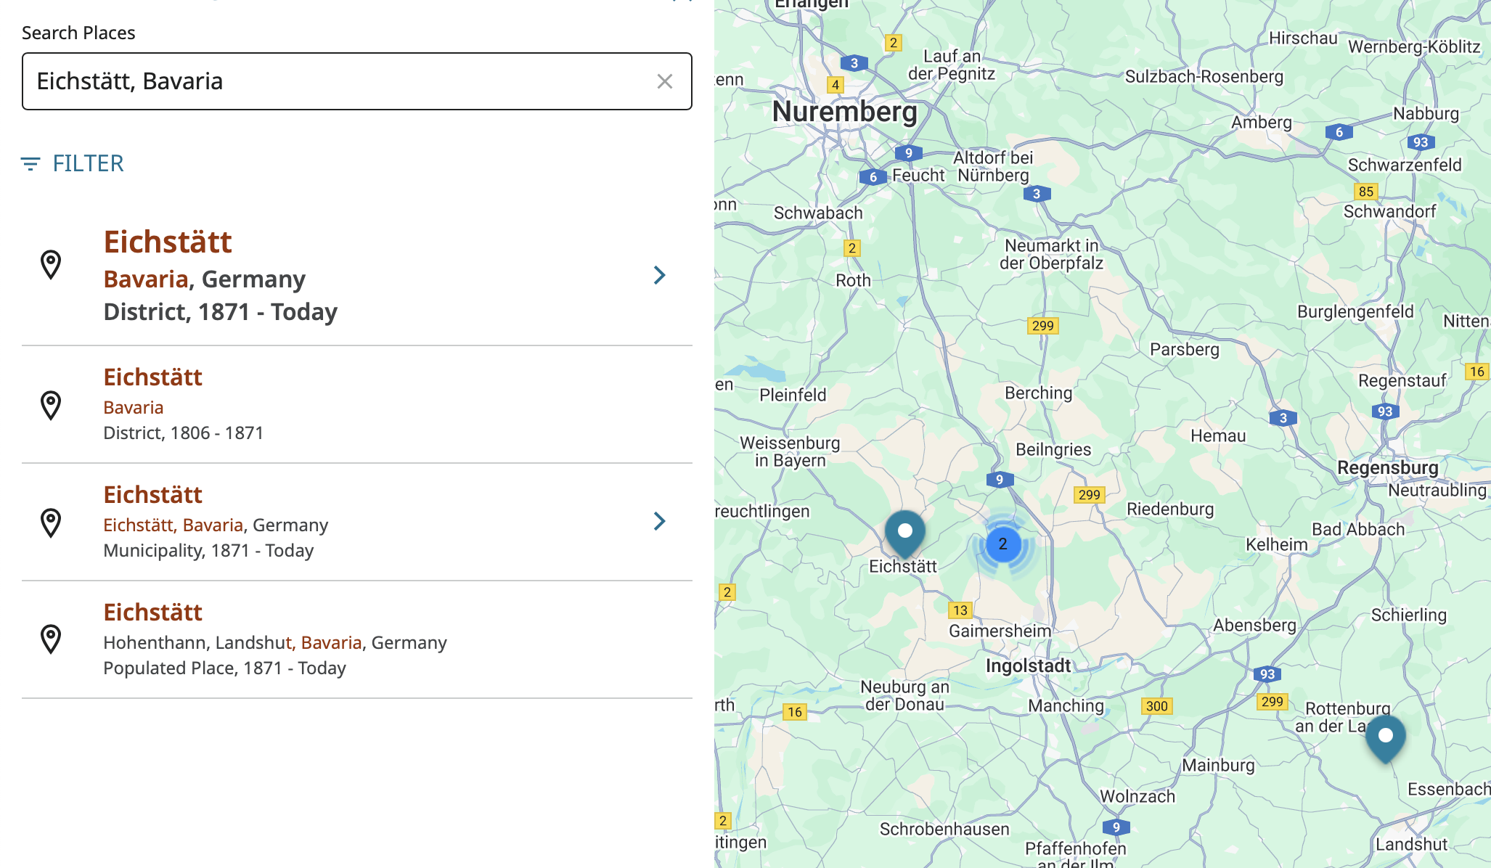Click the blue cluster marker showing 2
This screenshot has height=868, width=1491.
[x=1002, y=544]
